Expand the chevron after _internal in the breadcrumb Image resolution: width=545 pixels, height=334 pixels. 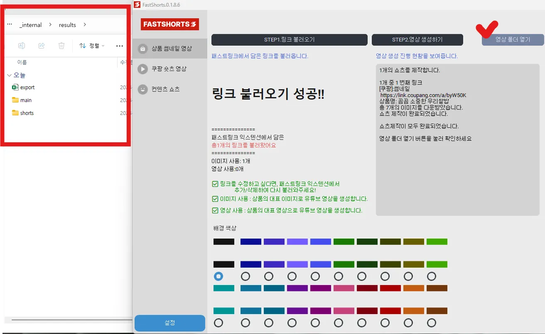(x=51, y=24)
